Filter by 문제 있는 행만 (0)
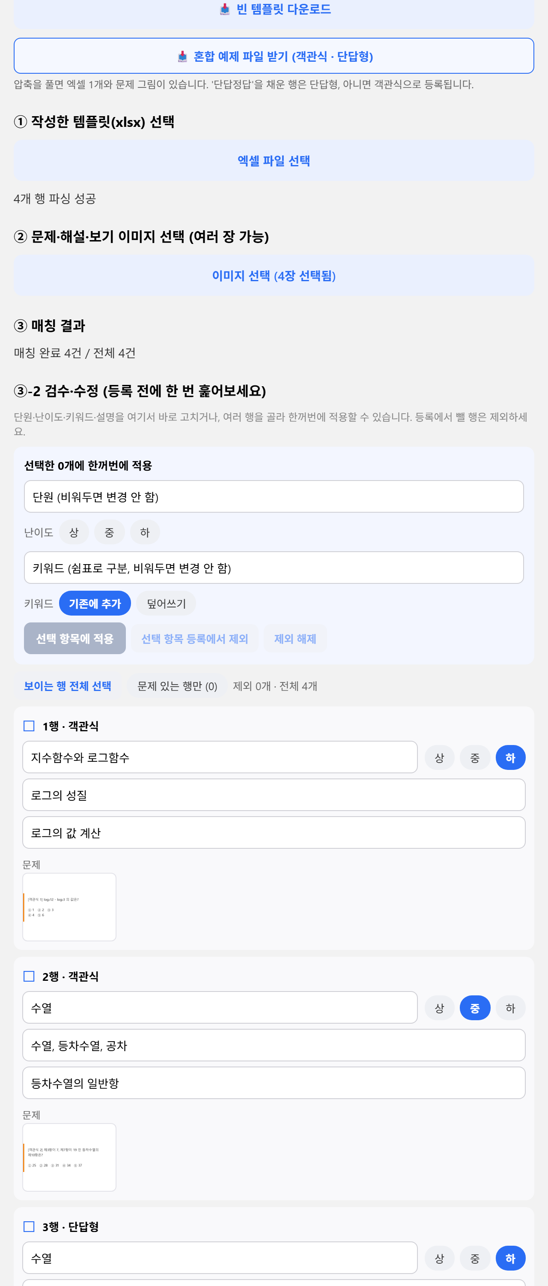This screenshot has width=548, height=1286. 177,685
